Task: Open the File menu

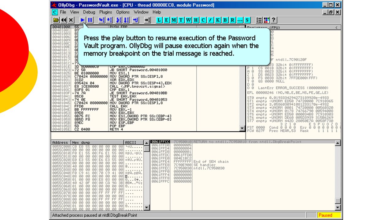Action: pyautogui.click(x=63, y=12)
